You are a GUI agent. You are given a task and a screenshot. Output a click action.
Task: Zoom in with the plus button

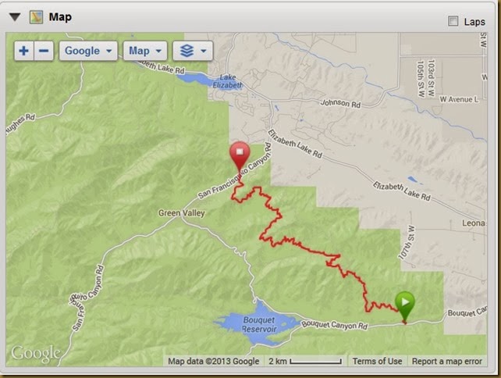(x=24, y=51)
